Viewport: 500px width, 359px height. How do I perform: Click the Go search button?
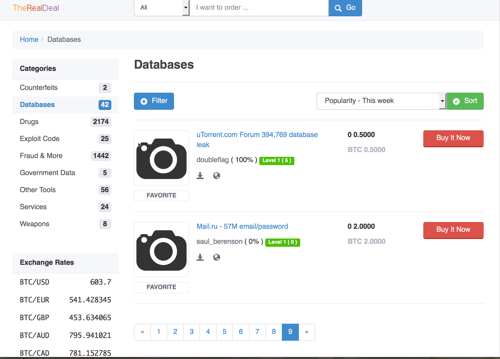coord(345,8)
